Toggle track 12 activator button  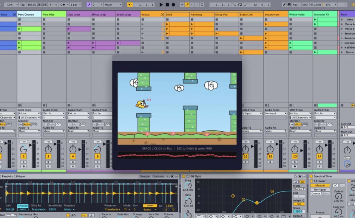point(270,156)
